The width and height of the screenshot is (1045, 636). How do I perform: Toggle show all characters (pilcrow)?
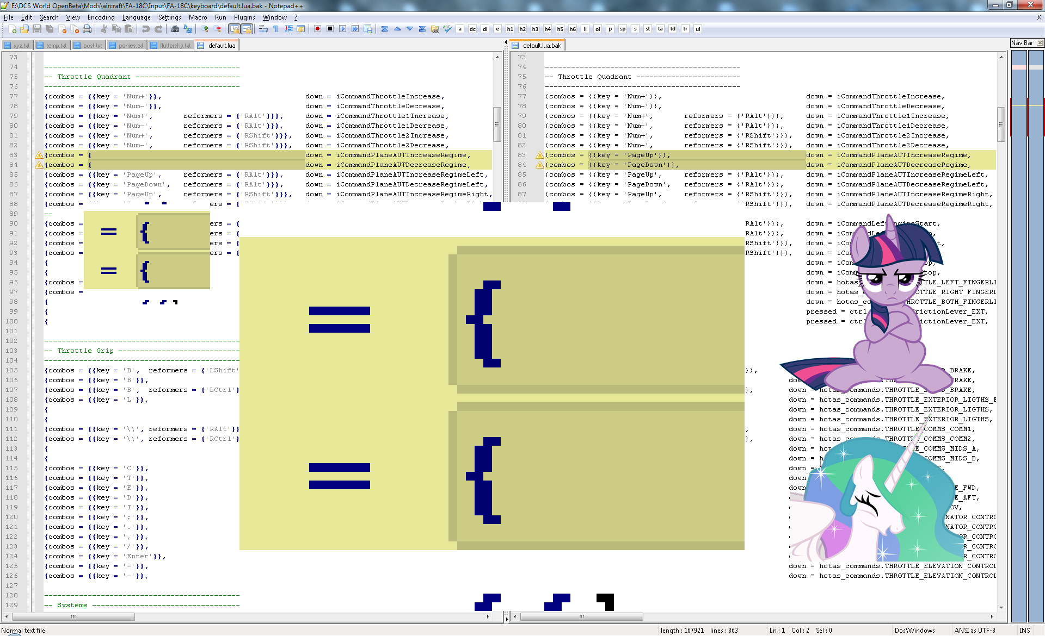point(276,29)
